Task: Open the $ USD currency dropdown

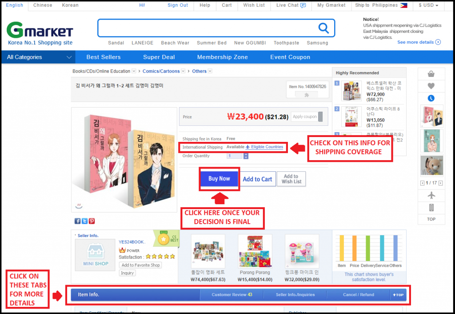Action: (428, 5)
